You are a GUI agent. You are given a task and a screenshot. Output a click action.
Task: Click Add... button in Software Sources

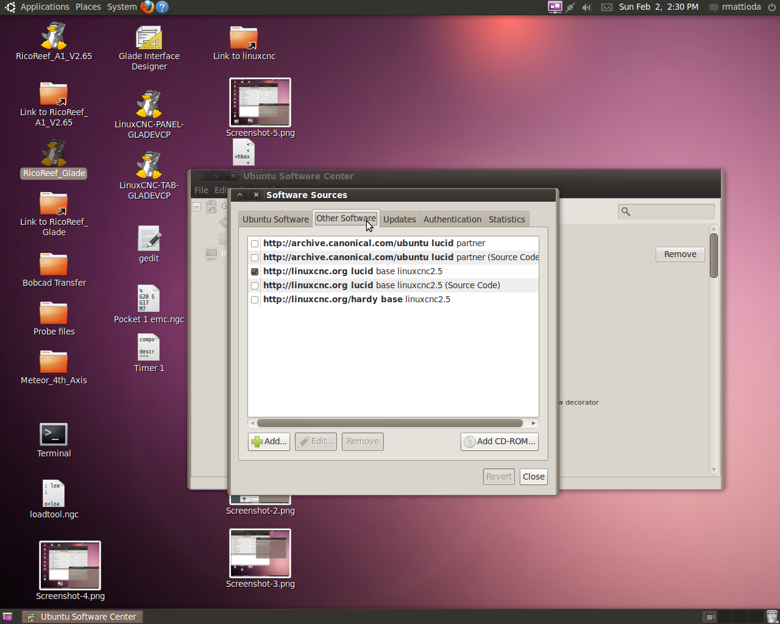pos(269,441)
